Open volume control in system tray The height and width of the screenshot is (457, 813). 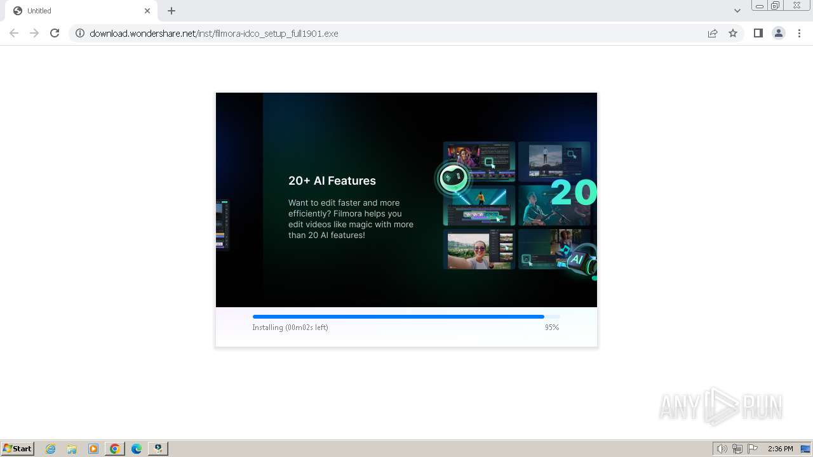coord(722,449)
